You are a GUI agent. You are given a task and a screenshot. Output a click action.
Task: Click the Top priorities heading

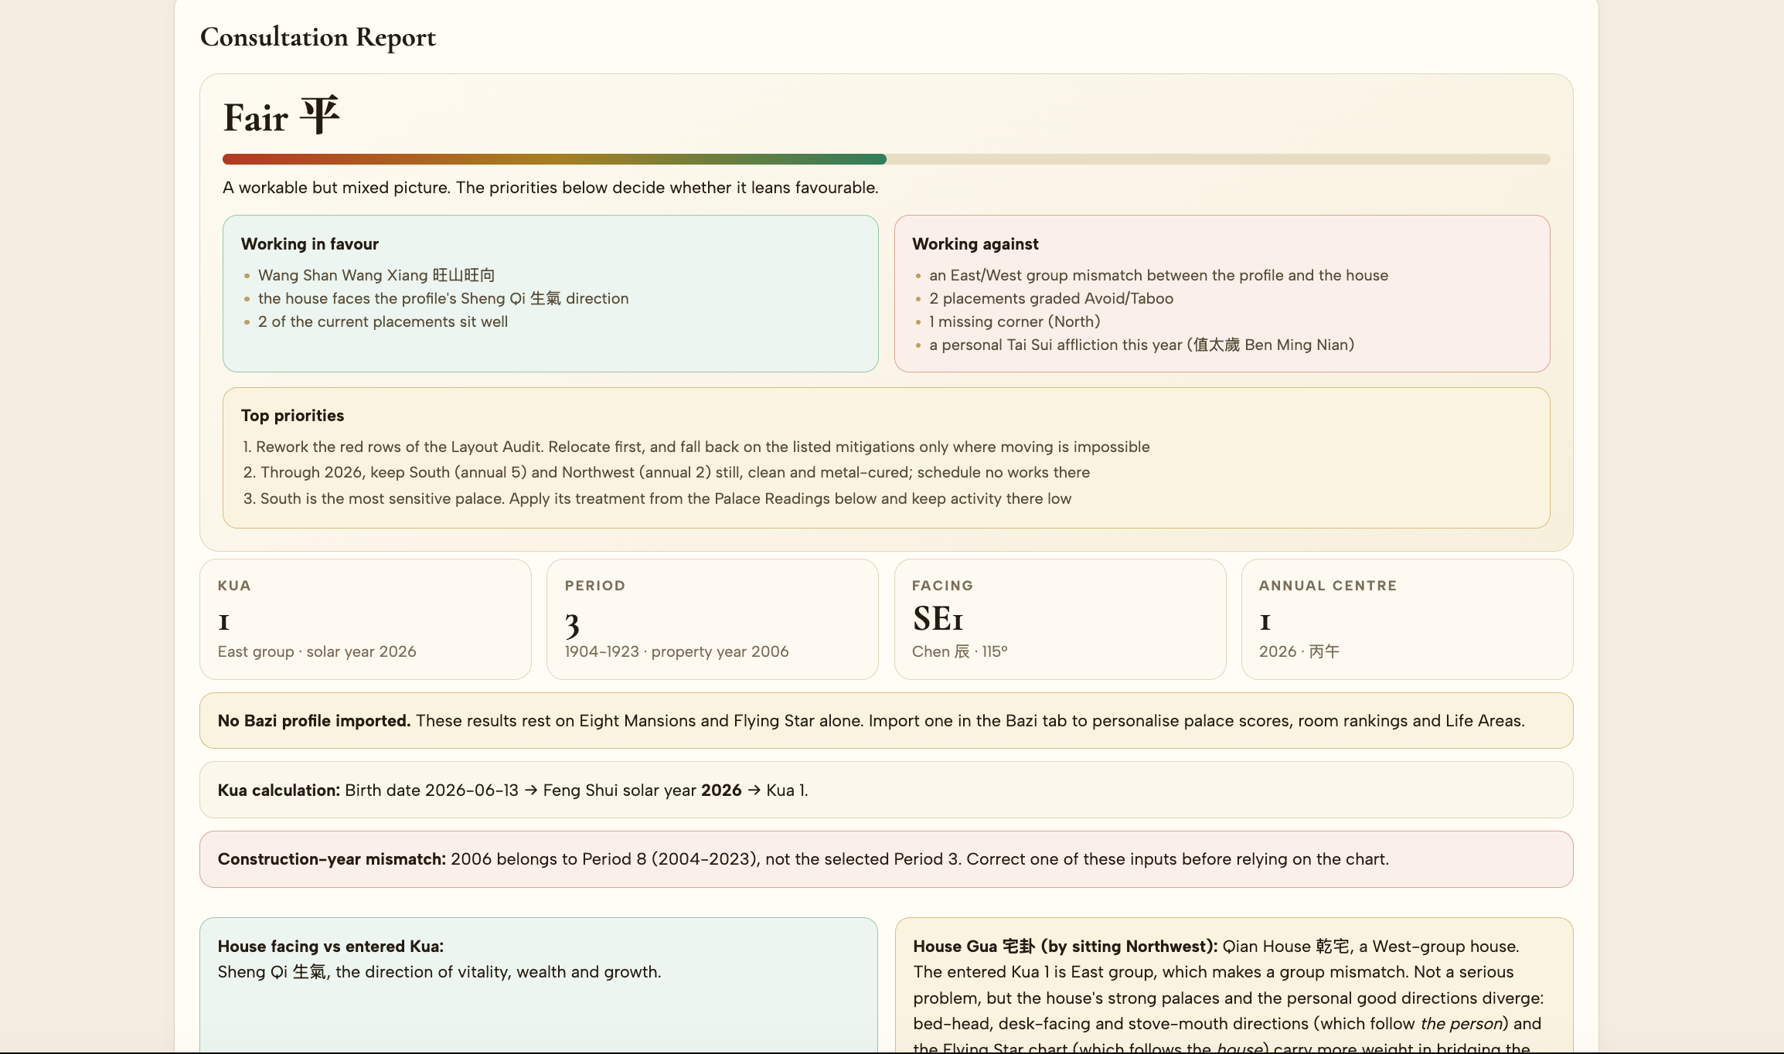pyautogui.click(x=292, y=416)
